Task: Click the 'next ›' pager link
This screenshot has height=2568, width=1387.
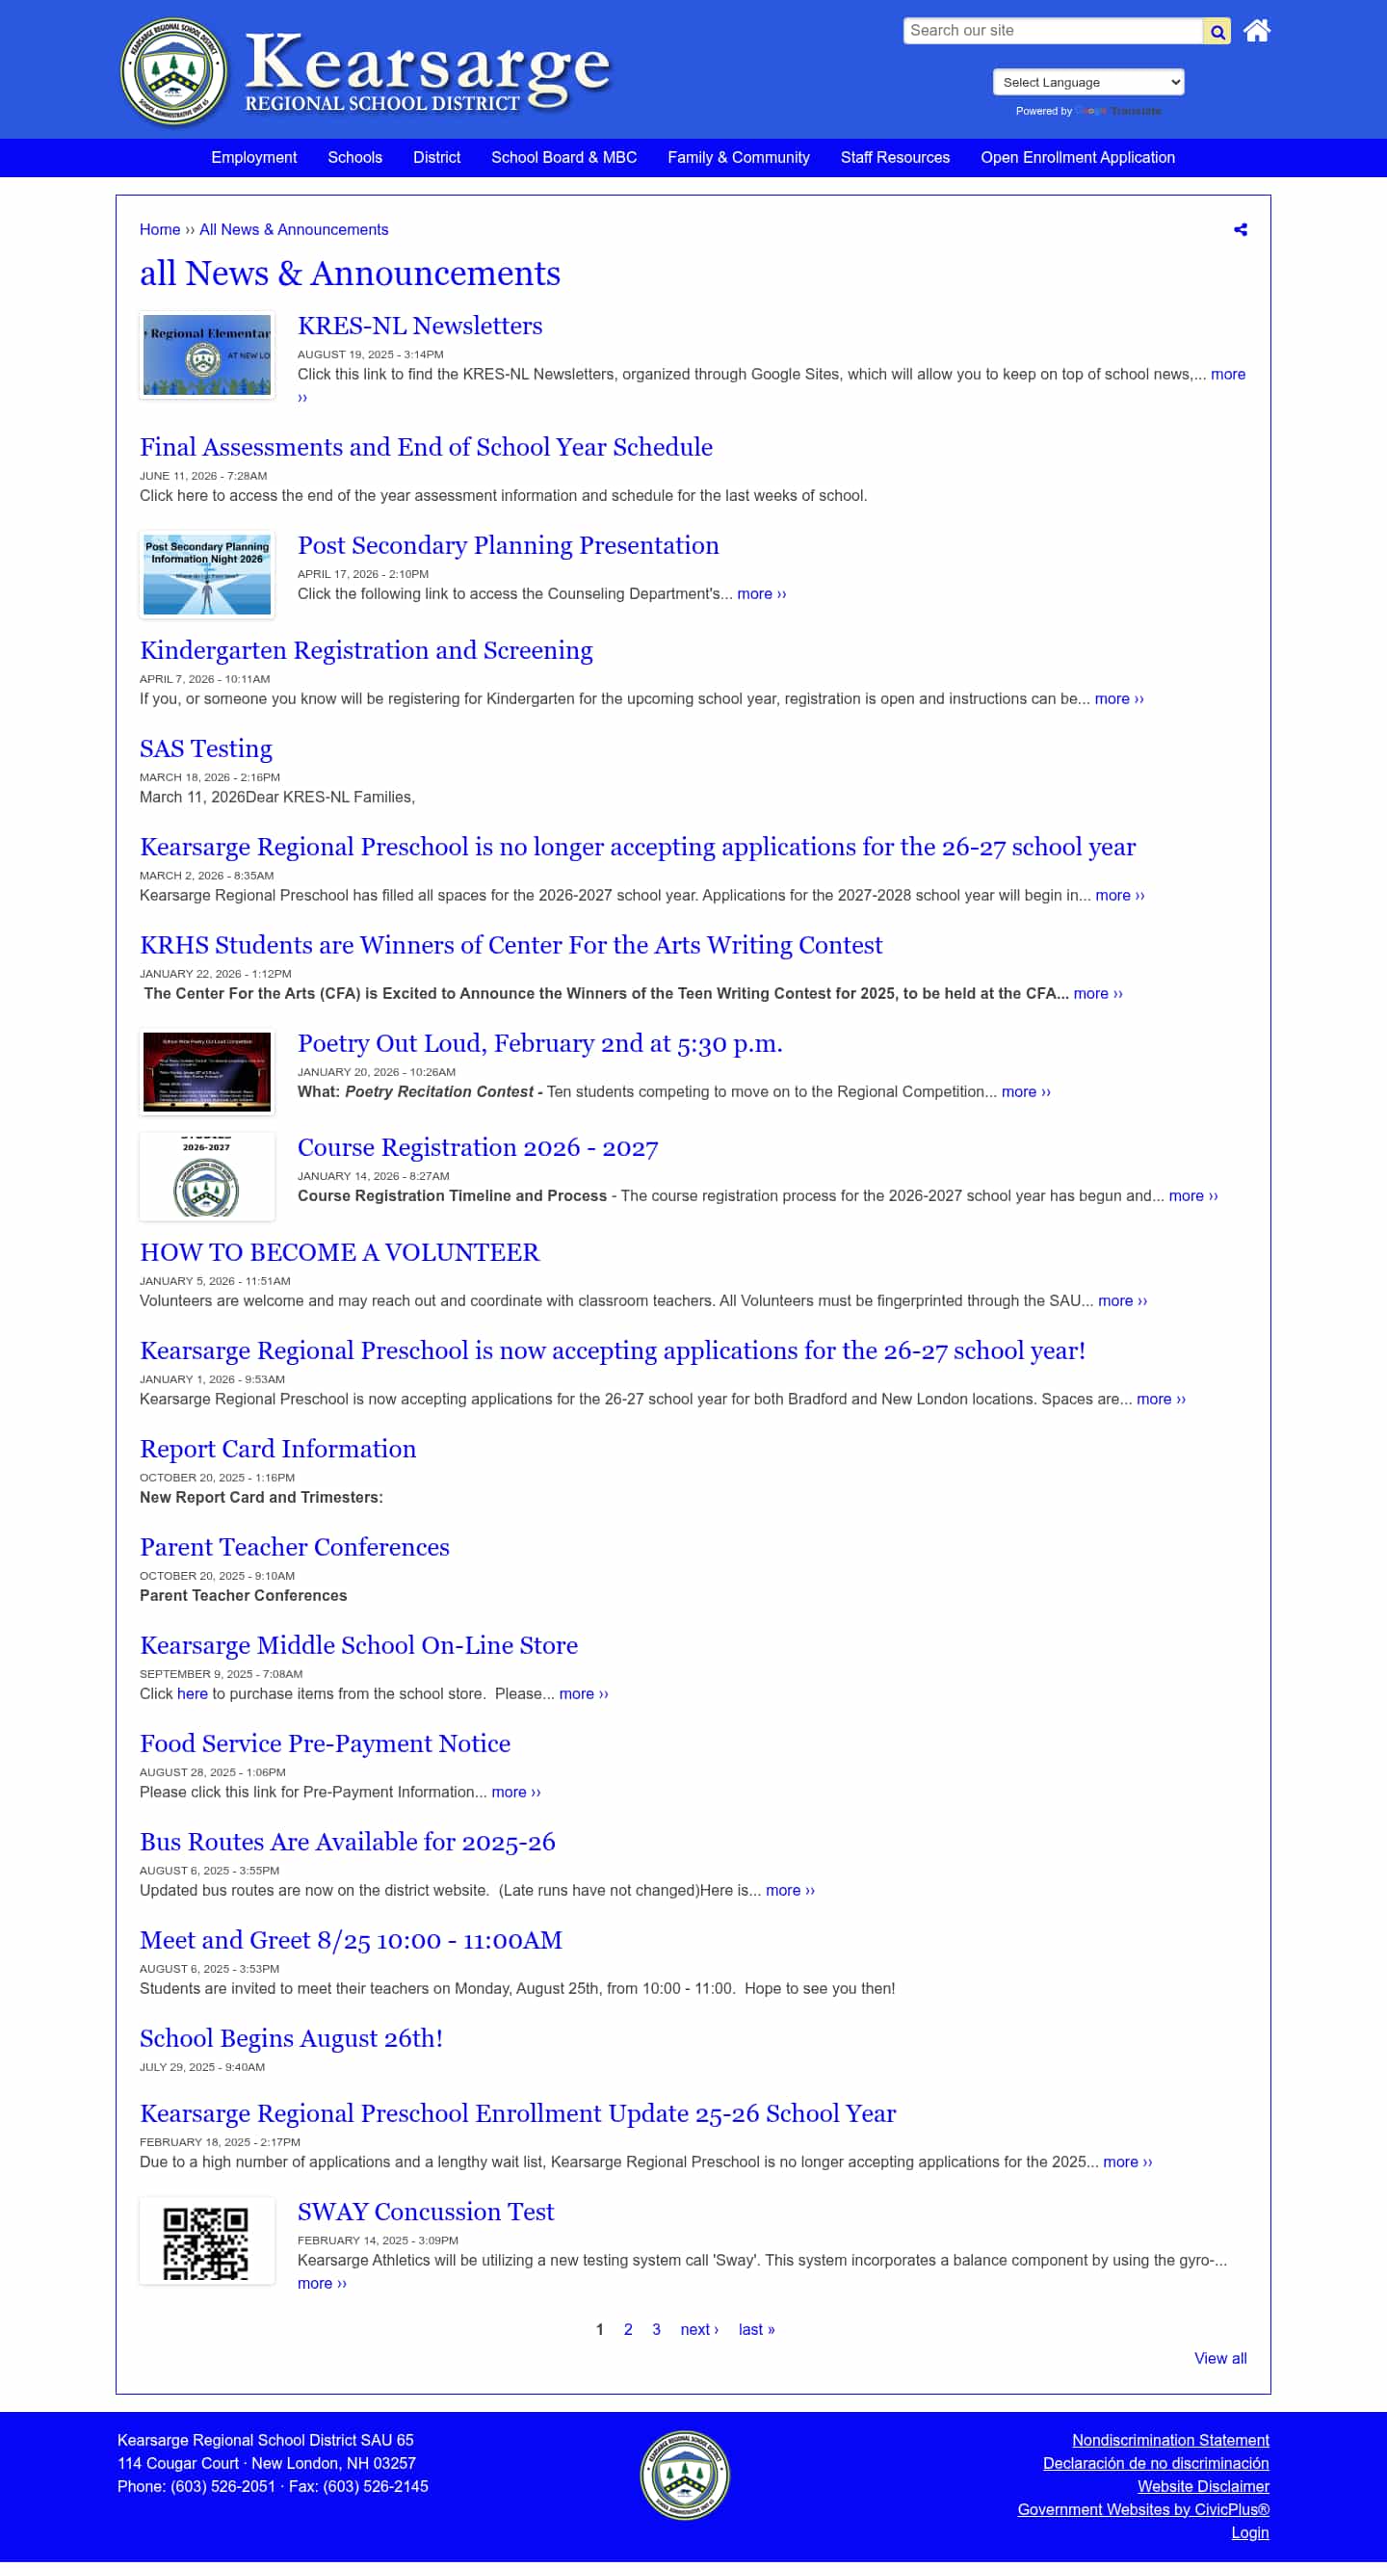Action: (x=700, y=2330)
